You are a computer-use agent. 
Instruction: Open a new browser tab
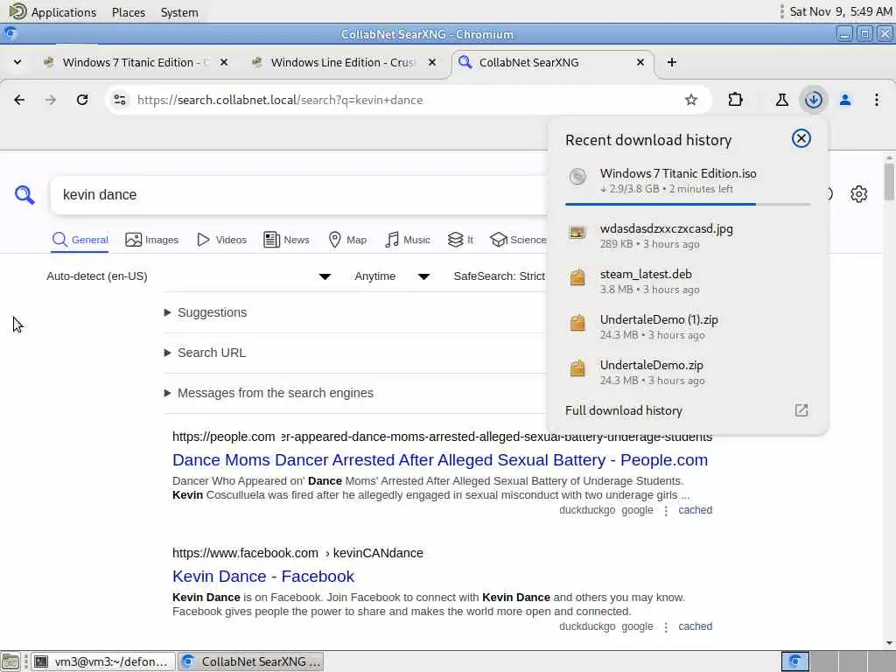coord(672,62)
